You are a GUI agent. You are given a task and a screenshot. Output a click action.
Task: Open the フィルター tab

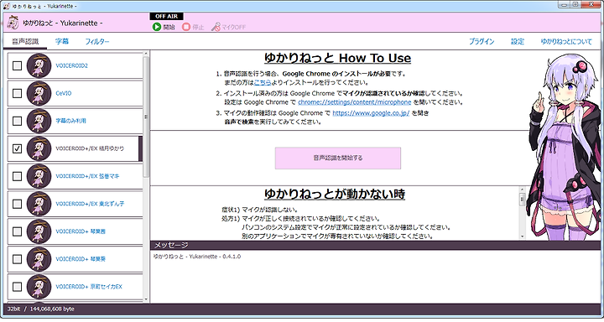[97, 42]
